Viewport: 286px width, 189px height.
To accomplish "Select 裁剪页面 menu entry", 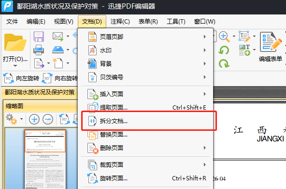I will point(145,165).
